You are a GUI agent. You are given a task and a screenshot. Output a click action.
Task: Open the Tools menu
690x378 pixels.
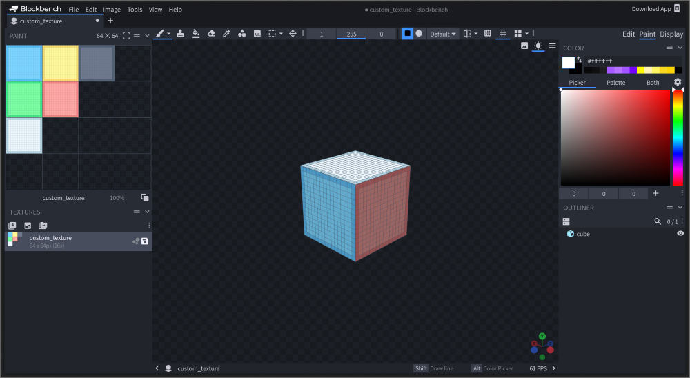[x=135, y=10]
